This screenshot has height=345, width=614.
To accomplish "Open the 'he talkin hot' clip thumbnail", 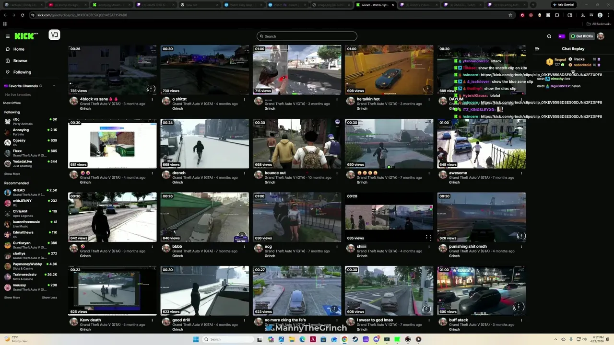I will coord(389,70).
